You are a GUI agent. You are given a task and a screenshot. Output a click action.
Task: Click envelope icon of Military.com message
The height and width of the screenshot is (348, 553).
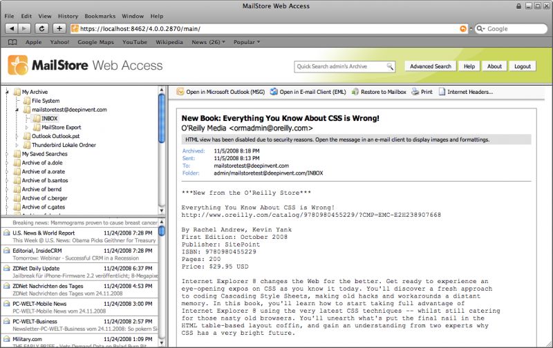pos(6,338)
